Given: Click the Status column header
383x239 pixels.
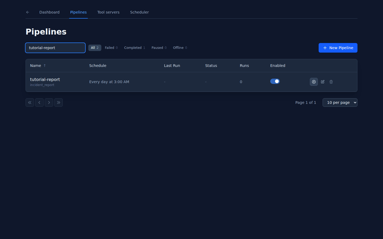Looking at the screenshot, I should point(211,66).
